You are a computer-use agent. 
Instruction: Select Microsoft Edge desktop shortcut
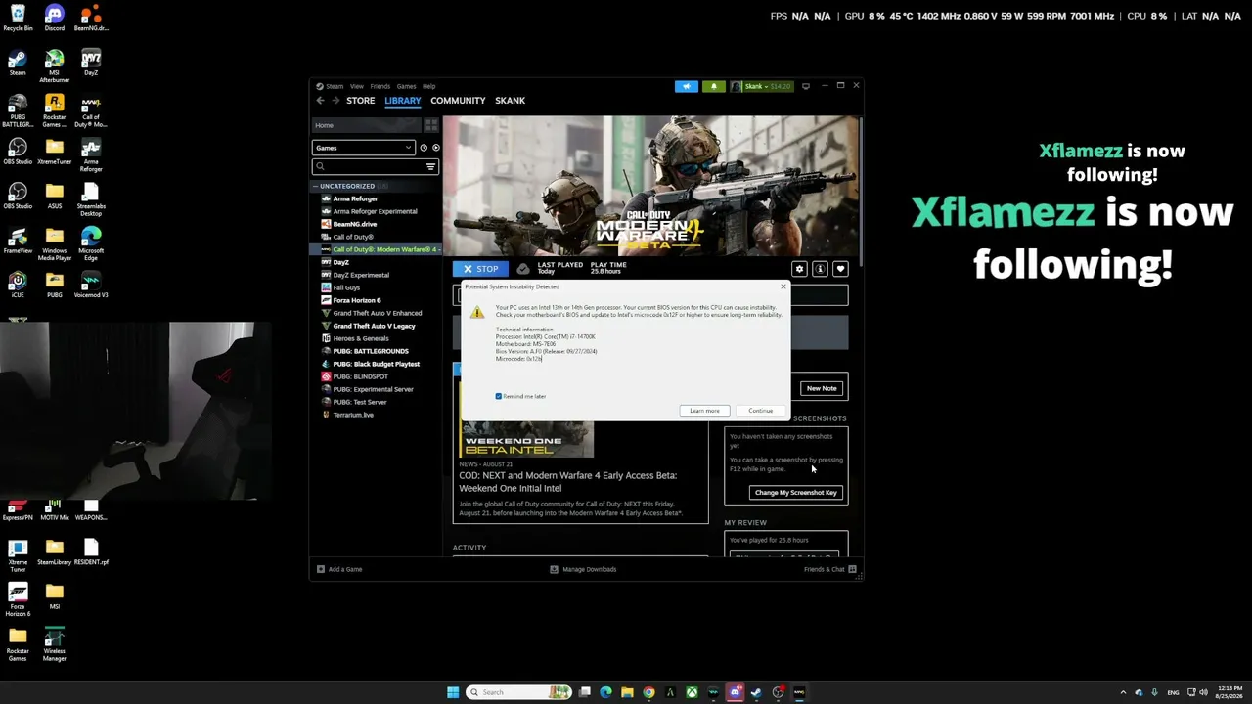91,244
